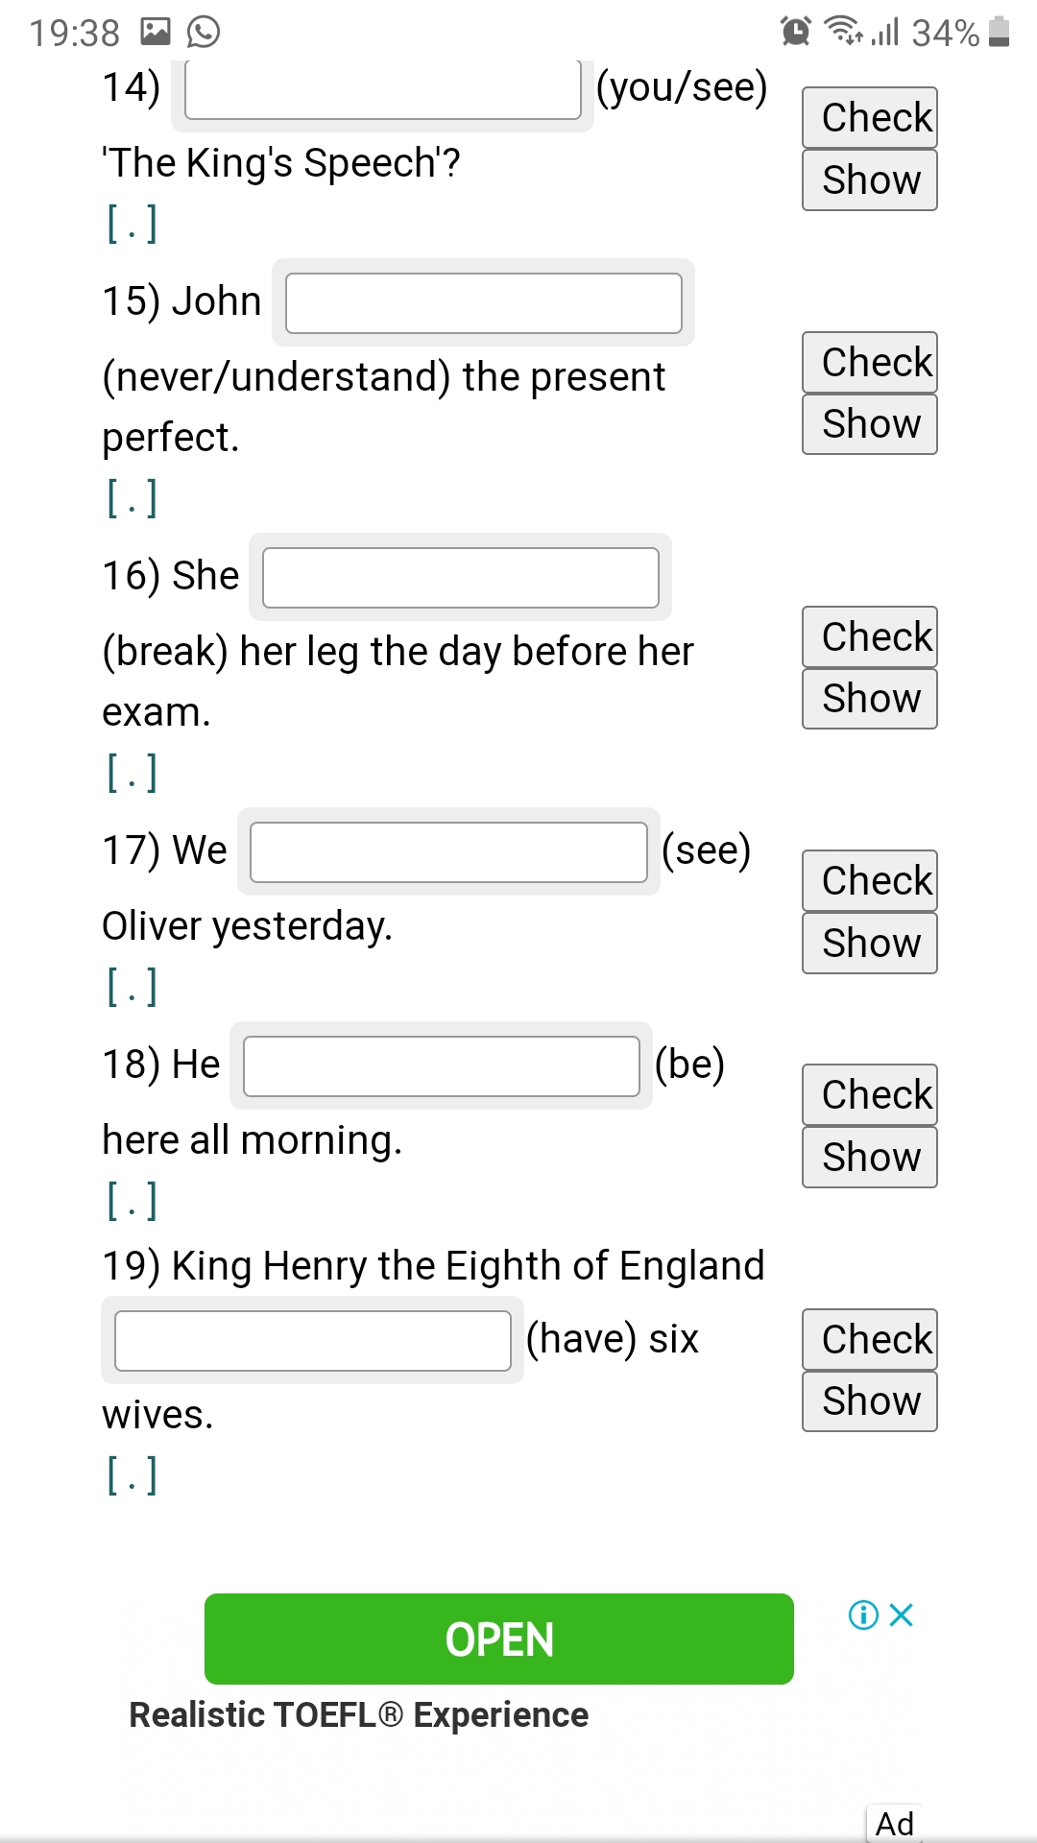Focus the answer box for question 17 We
This screenshot has width=1037, height=1843.
(448, 852)
